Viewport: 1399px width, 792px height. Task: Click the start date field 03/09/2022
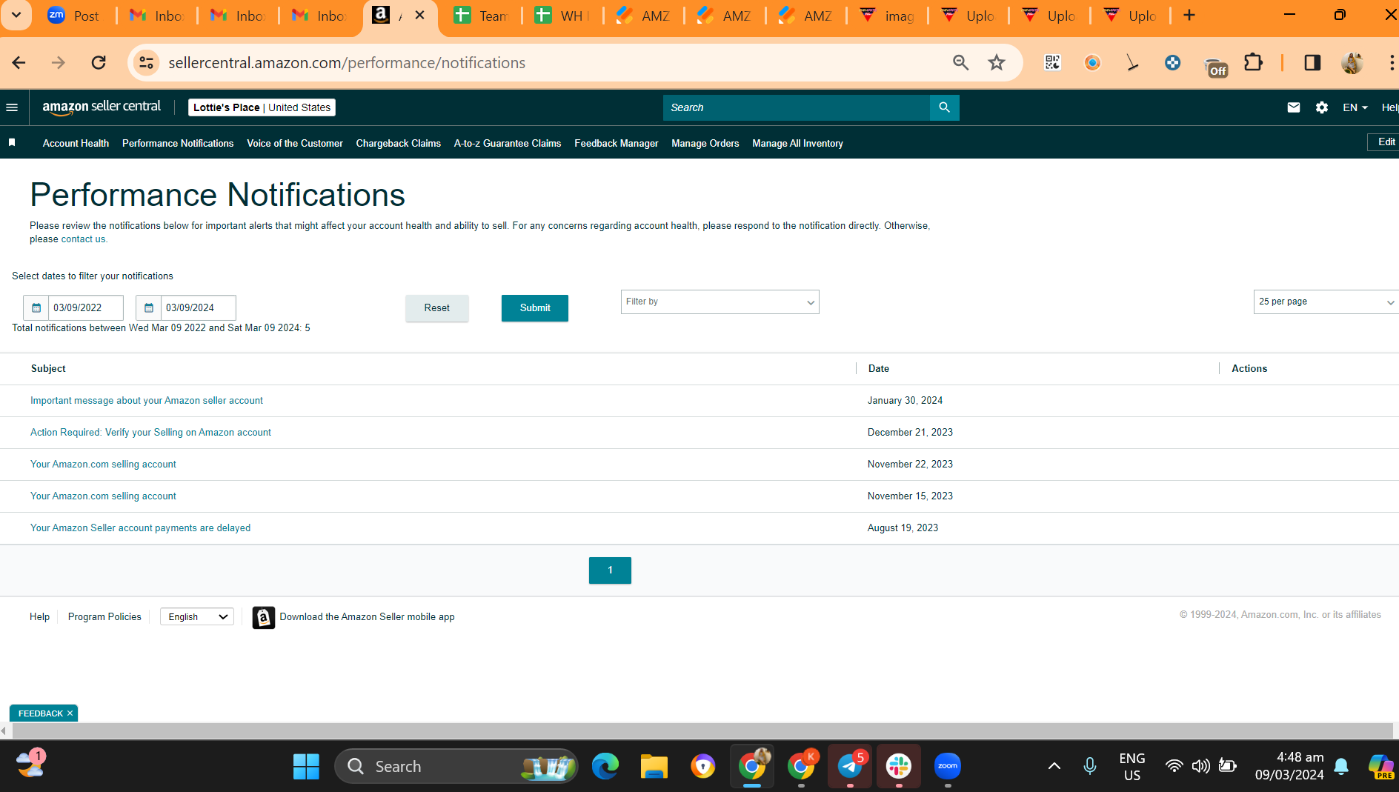tap(86, 307)
